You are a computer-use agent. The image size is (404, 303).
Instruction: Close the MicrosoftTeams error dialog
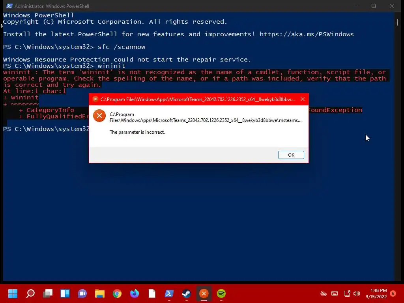303,99
